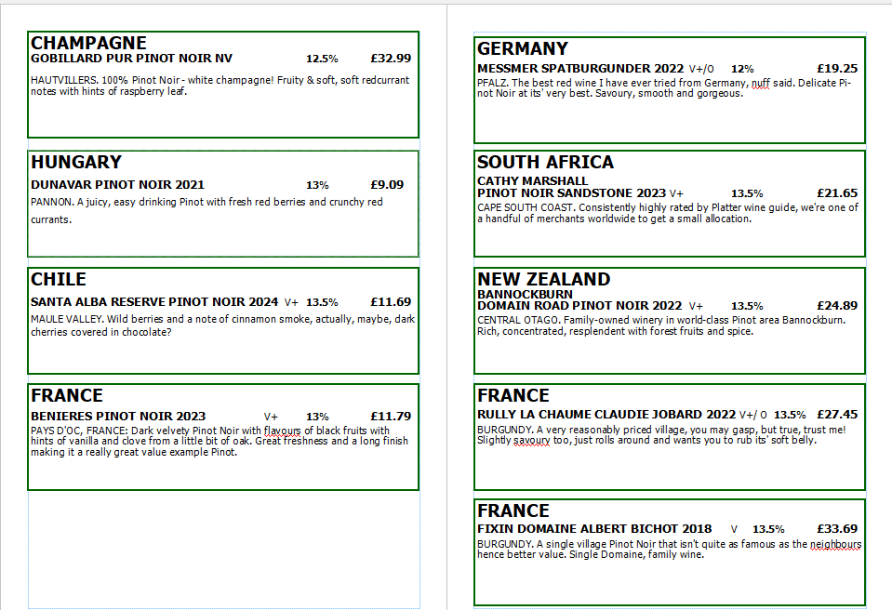Select SANTA ALBA RESERVE PINOT NOIR 2024 text
Viewport: 892px width, 610px height.
click(x=154, y=302)
